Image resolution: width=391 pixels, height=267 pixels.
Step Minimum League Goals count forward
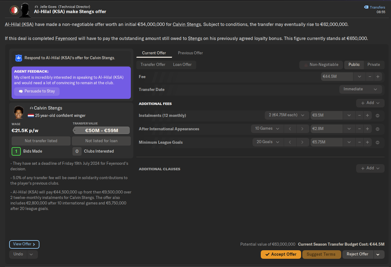[x=302, y=142]
